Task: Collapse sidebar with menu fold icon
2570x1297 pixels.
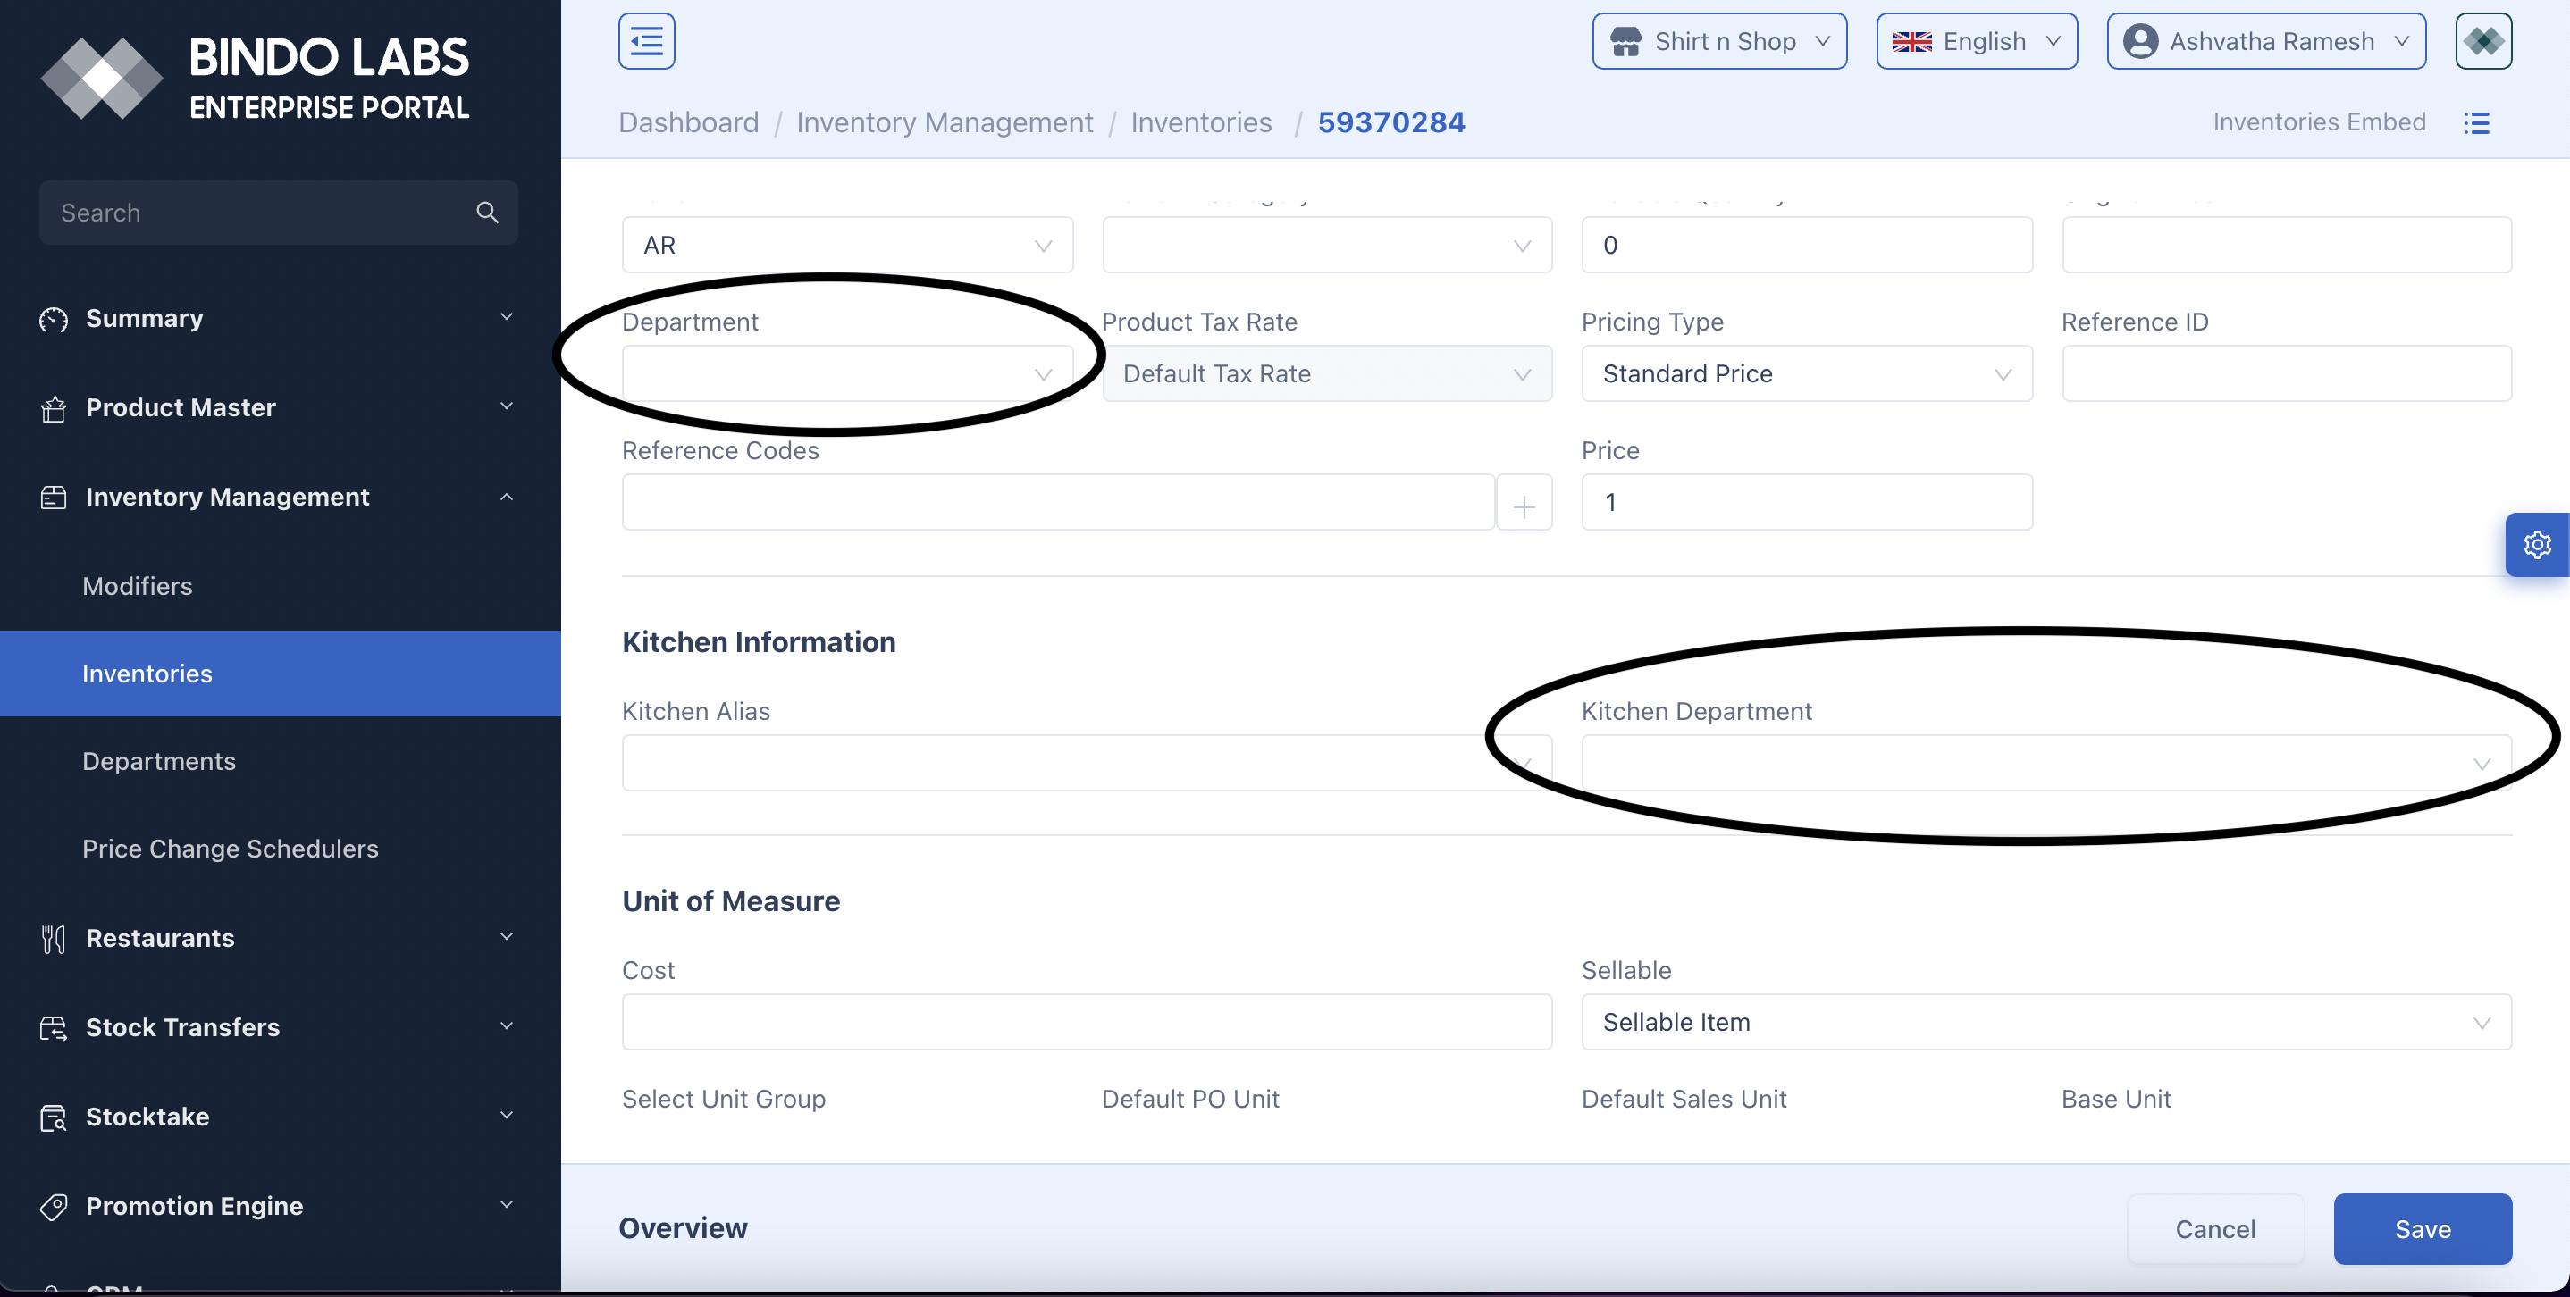Action: pos(646,41)
